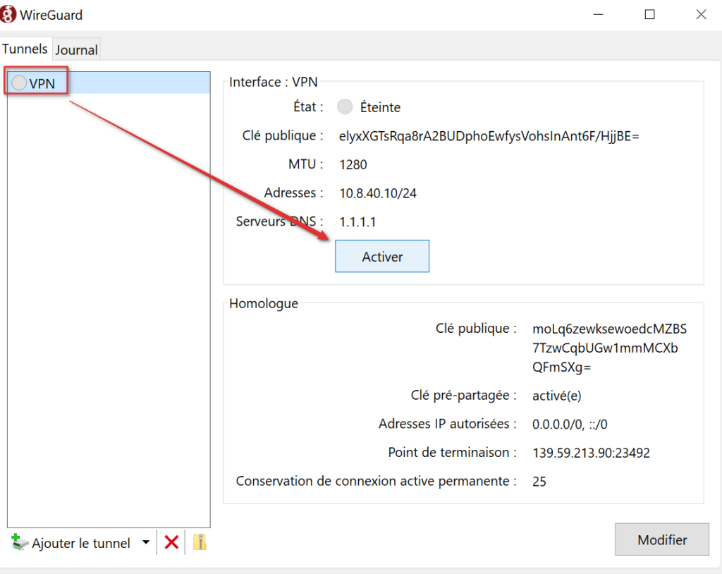
Task: Minimize the WireGuard window
Action: point(599,14)
